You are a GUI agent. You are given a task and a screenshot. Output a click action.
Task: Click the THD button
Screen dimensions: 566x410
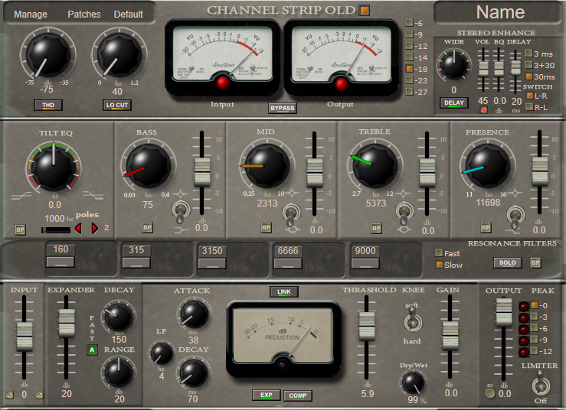coord(48,105)
